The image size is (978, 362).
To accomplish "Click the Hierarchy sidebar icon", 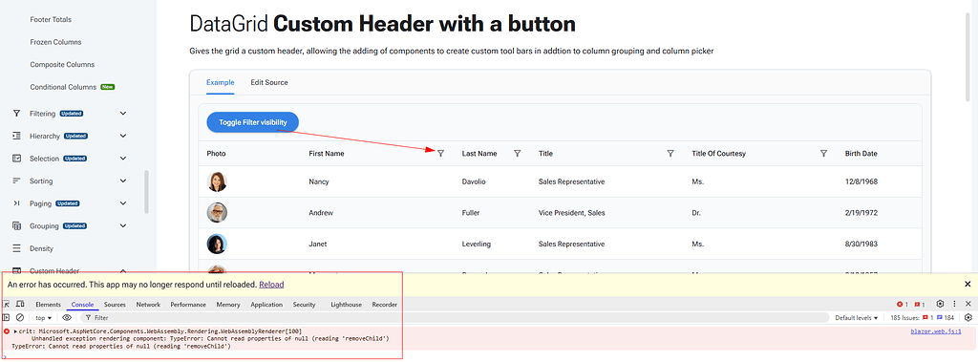I will point(17,136).
